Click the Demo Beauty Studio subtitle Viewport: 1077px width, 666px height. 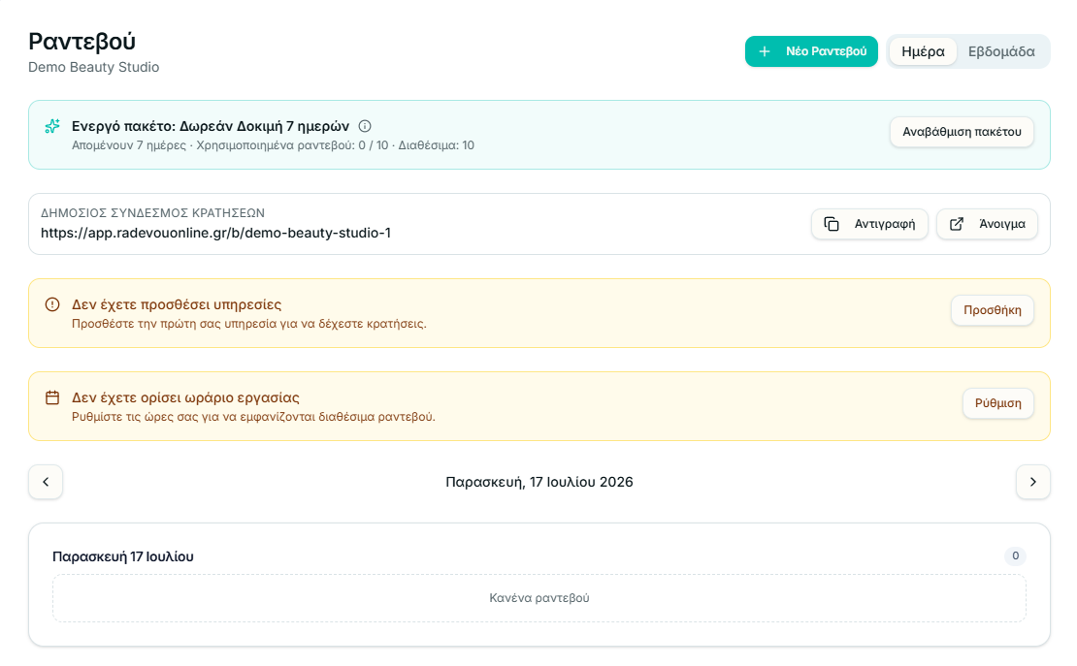point(93,67)
